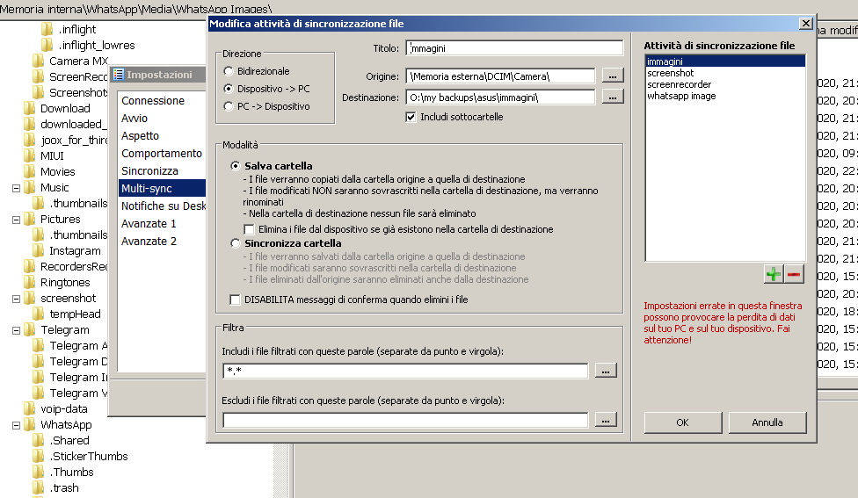Open the Comportamento settings page
858x498 pixels.
163,153
